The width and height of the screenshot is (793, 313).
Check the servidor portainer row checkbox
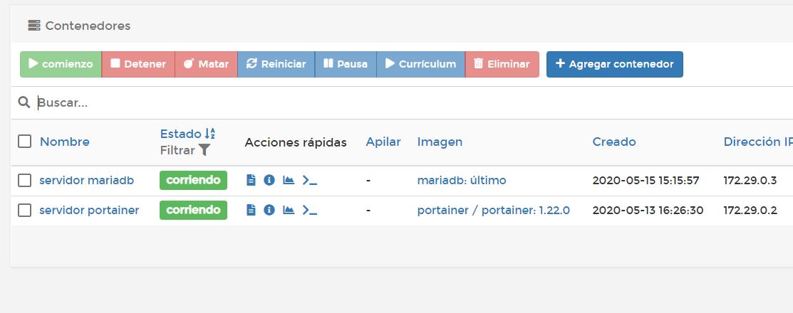point(25,210)
